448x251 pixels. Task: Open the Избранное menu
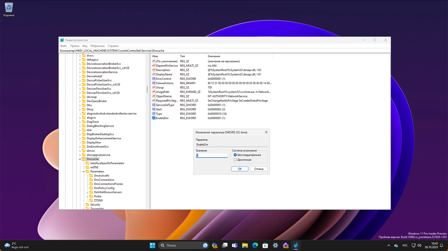(97, 46)
